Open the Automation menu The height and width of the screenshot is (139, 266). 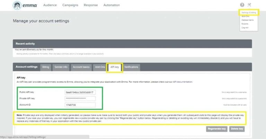click(112, 5)
